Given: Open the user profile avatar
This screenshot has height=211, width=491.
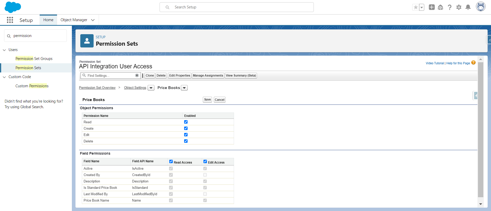Looking at the screenshot, I should [x=481, y=7].
